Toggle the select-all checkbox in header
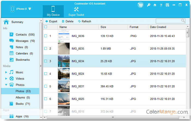 coord(46,27)
